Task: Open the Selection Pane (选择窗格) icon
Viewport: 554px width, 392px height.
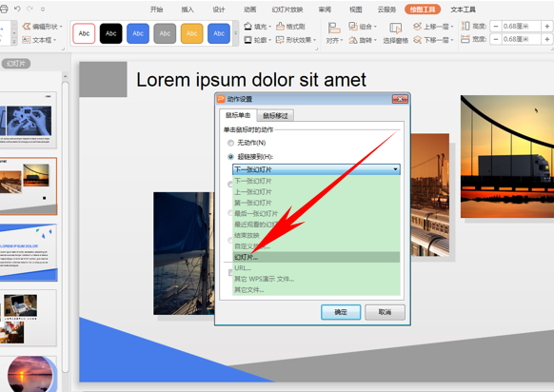Action: (x=395, y=28)
